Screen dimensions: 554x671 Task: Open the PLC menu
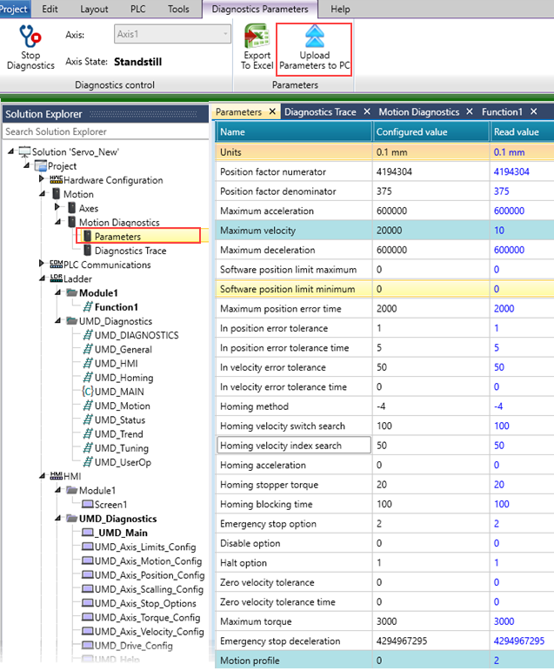(137, 9)
